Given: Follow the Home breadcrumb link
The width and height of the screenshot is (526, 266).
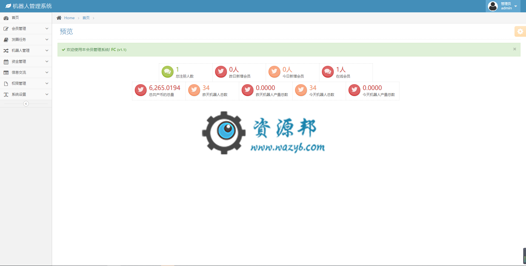Looking at the screenshot, I should (x=69, y=18).
